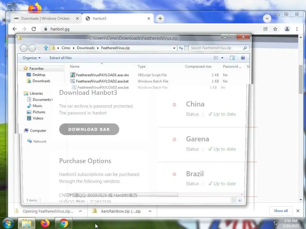Viewport: 306px width, 229px height.
Task: Close the Chrome downloads bar
Action: tap(298, 211)
